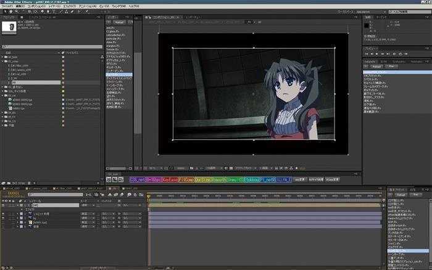
Task: Select the Shape tool
Action: 43,12
